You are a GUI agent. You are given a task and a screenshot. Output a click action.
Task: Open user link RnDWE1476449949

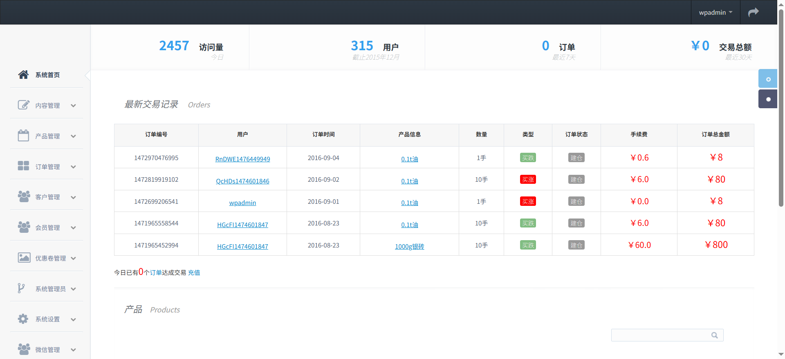click(242, 159)
